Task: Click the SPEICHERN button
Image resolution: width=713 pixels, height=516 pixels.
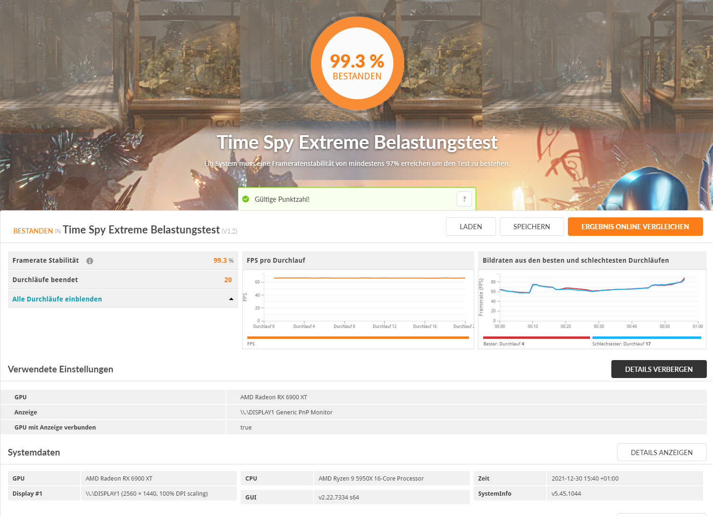Action: pos(532,227)
